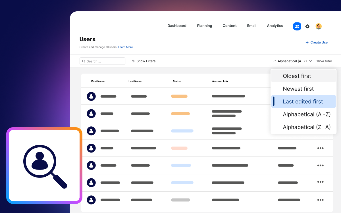Open the profile avatar menu

pos(319,26)
